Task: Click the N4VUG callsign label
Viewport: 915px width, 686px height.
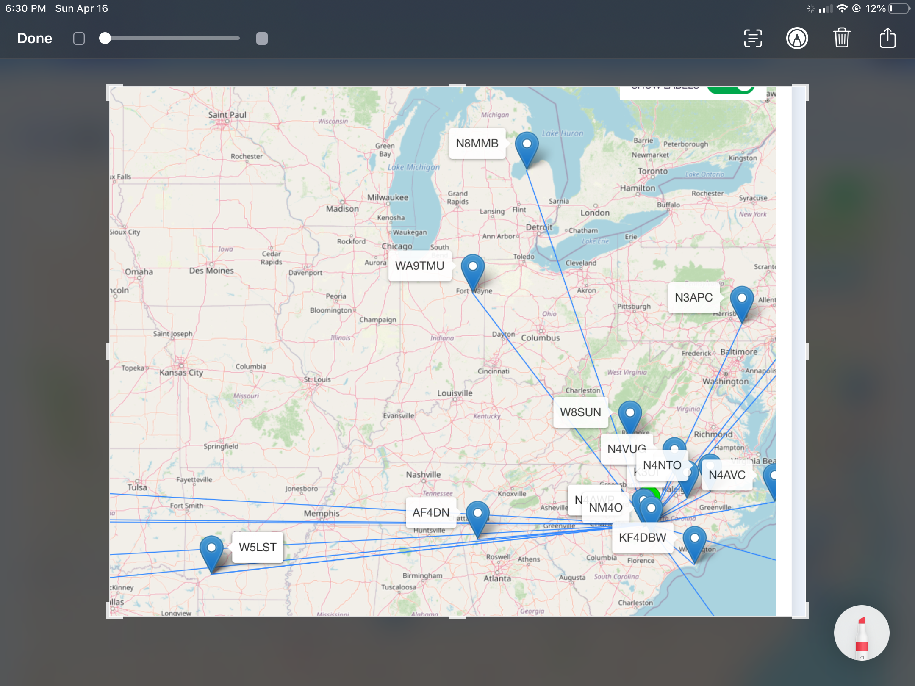Action: (x=626, y=448)
